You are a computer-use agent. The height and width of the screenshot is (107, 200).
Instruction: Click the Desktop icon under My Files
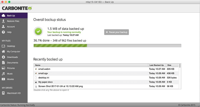coord(4,46)
